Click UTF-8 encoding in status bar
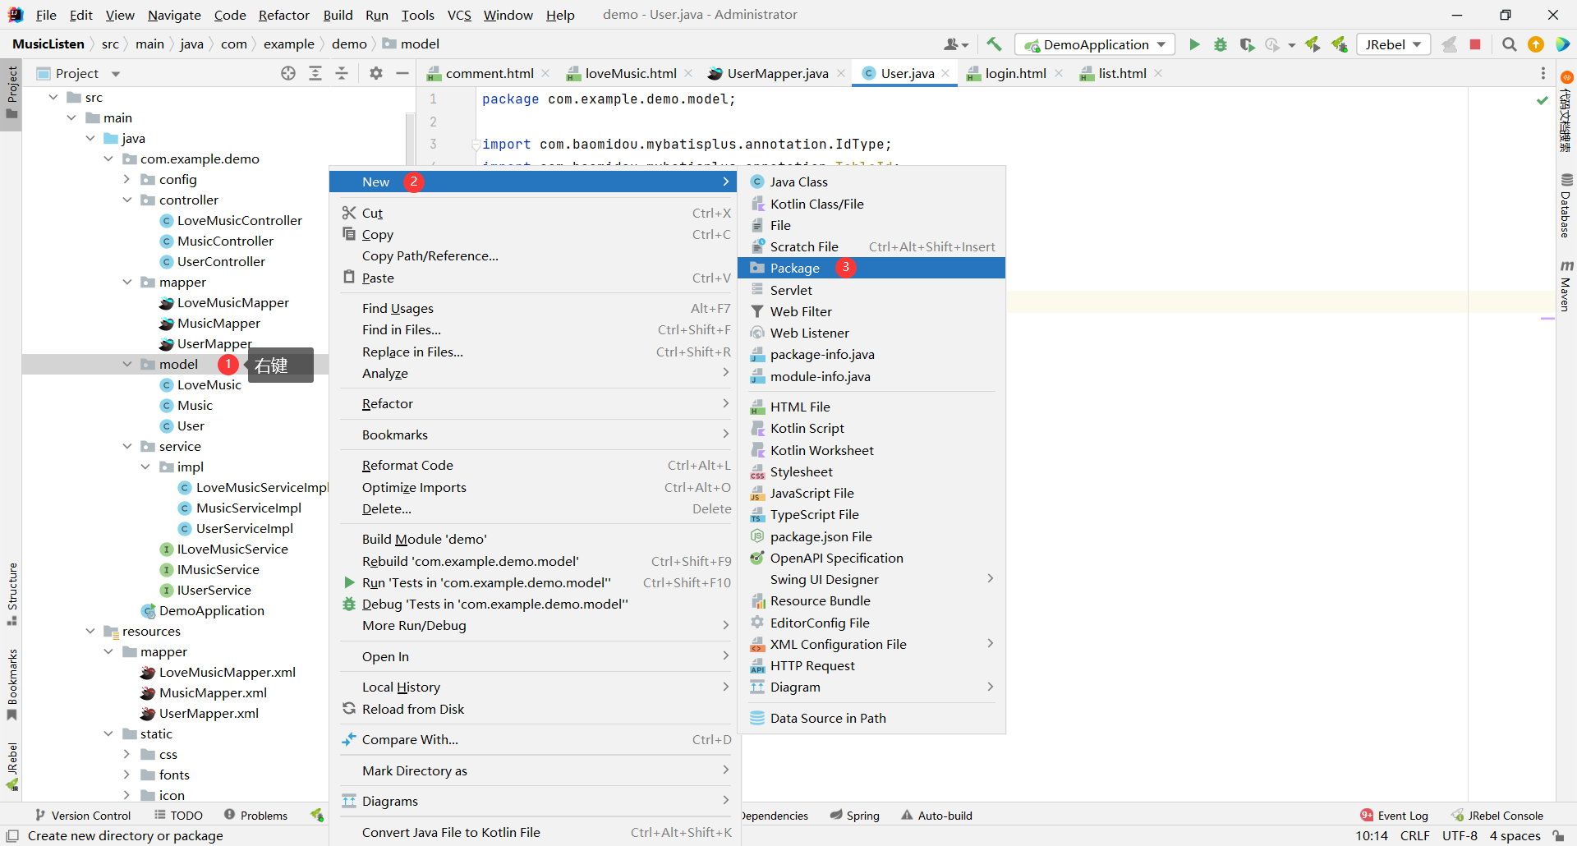Image resolution: width=1577 pixels, height=846 pixels. pos(1460,835)
